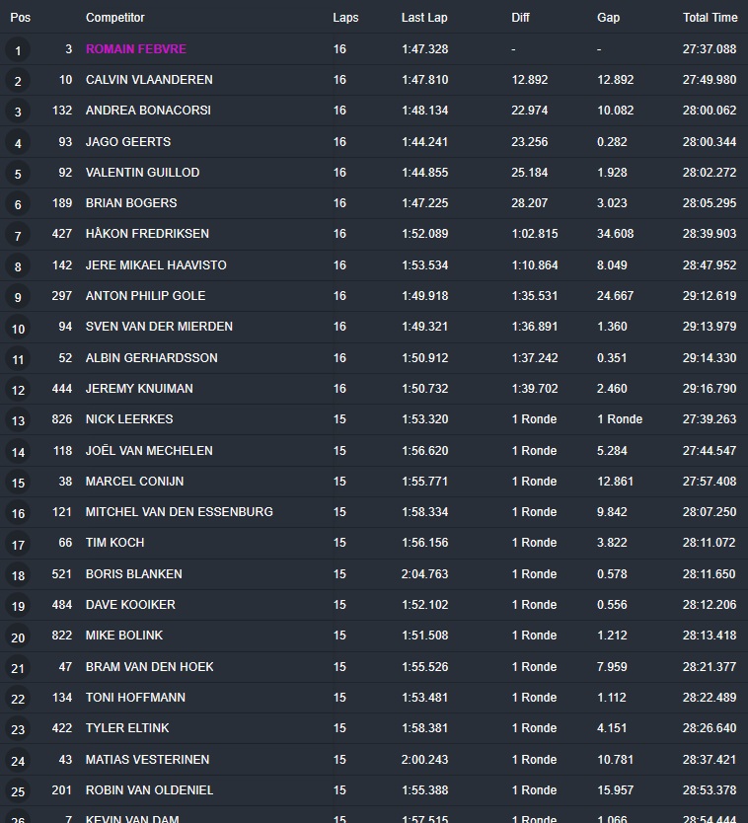The image size is (748, 823).
Task: Open highlighted rider Romain Febvre
Action: point(136,49)
